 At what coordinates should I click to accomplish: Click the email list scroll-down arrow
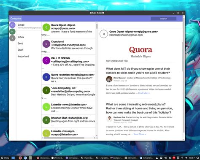pos(97,136)
